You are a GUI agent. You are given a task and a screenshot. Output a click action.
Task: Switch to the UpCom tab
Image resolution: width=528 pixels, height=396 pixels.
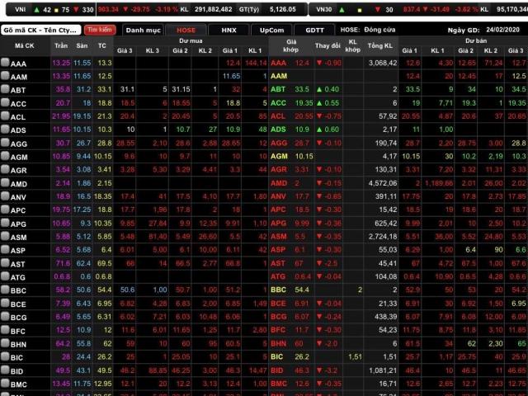click(x=271, y=29)
